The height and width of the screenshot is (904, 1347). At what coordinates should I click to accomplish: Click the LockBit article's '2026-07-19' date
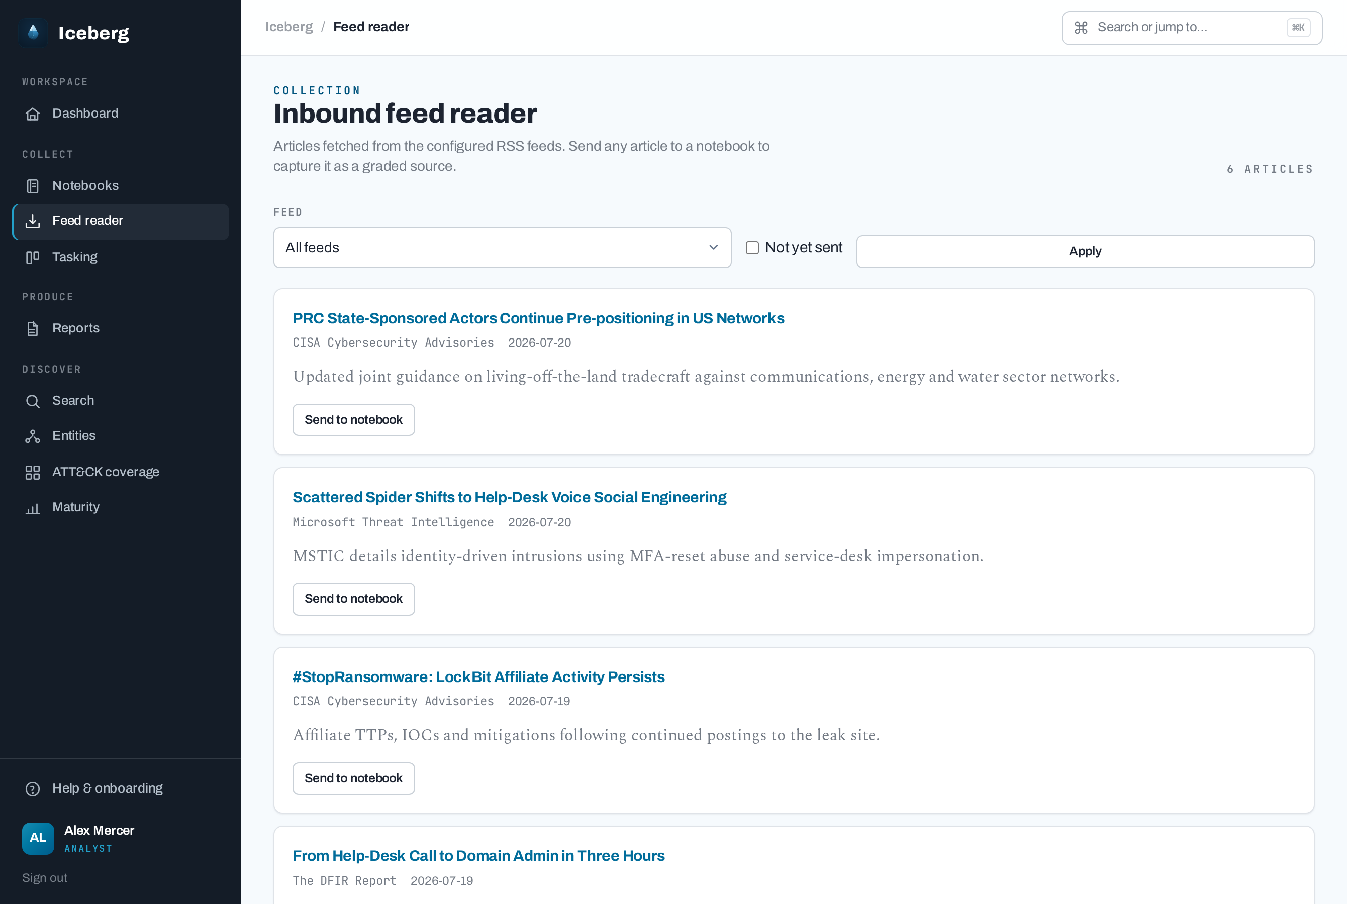[539, 701]
